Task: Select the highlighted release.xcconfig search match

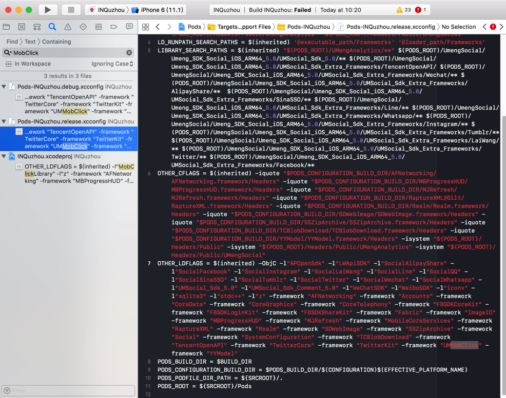Action: 69,139
